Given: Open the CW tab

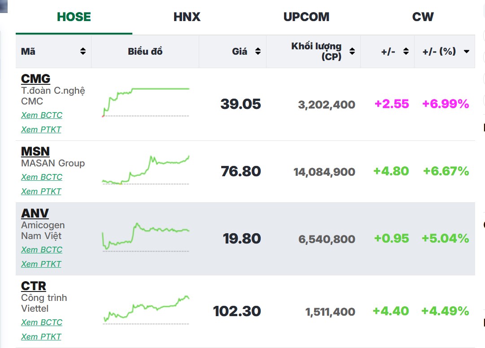Looking at the screenshot, I should tap(423, 17).
